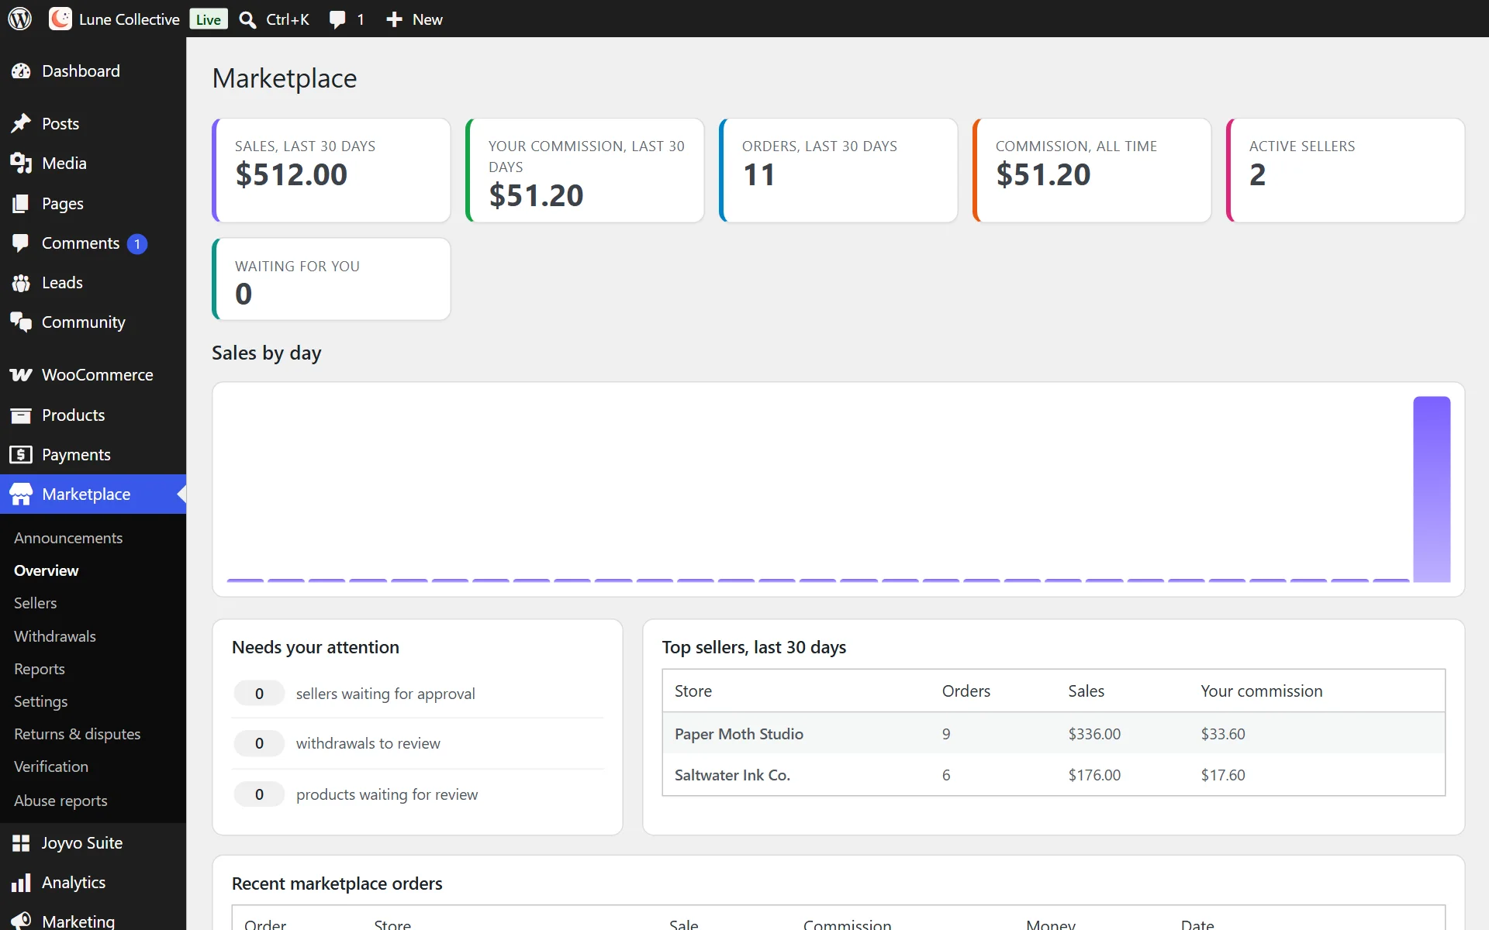Click the Saltwater Ink Co. store name
The image size is (1489, 930).
pos(732,775)
